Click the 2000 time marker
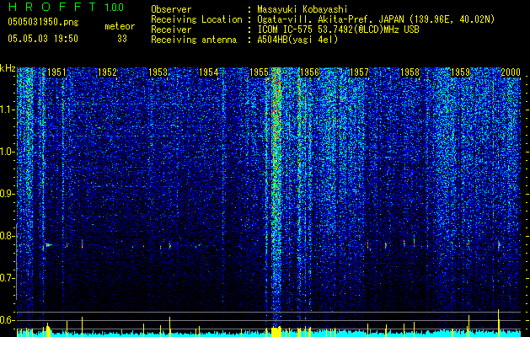Viewport: 530px width, 337px height. point(511,72)
